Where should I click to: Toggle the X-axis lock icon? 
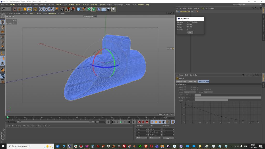click(41, 9)
